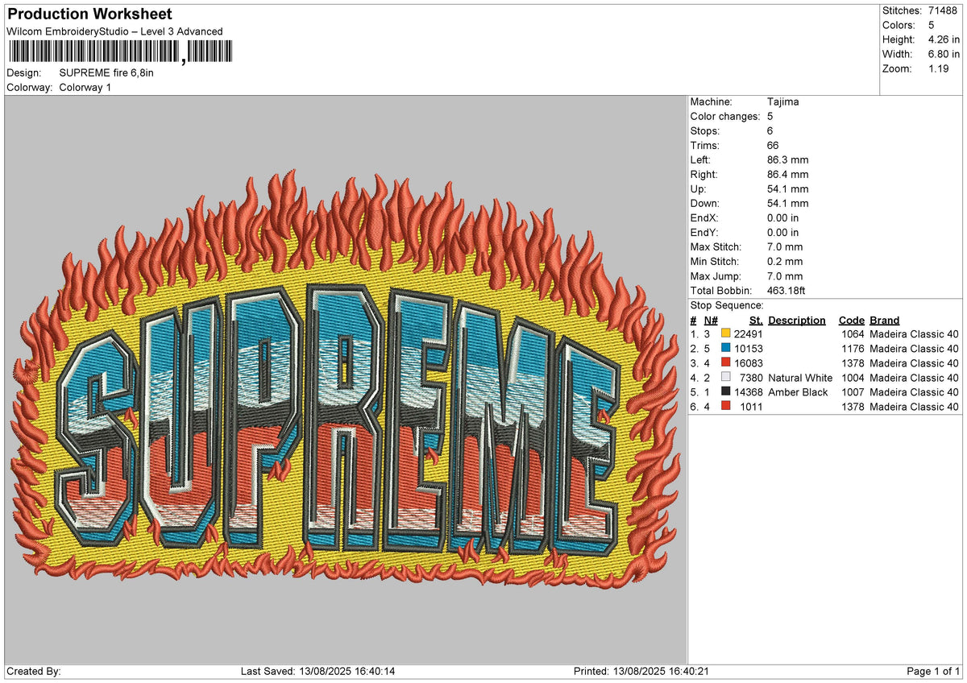Click the barcode under the Wilcom title

(120, 52)
